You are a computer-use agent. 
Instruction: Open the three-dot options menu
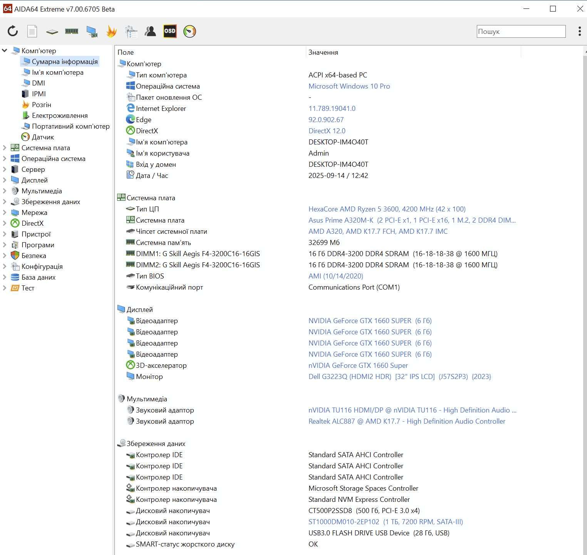579,31
